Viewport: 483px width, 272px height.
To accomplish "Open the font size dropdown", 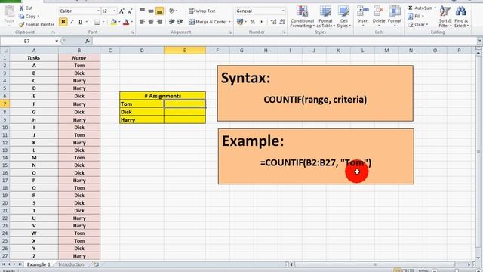I will pos(115,11).
